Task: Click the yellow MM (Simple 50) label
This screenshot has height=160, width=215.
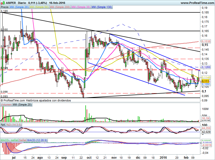Action: 40,7
